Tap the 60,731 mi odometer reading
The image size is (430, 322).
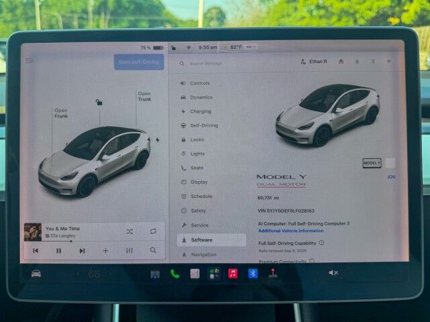(x=268, y=198)
